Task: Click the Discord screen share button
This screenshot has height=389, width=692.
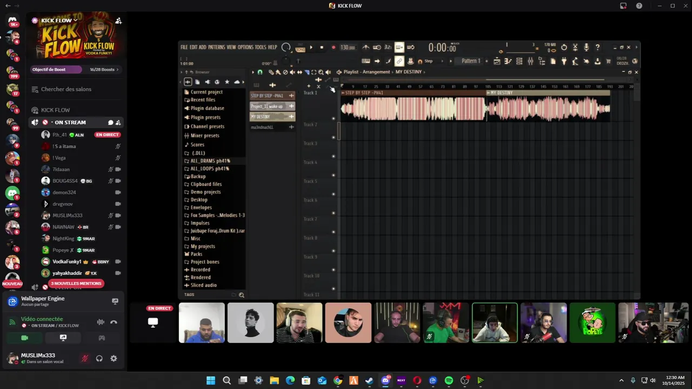Action: pyautogui.click(x=63, y=338)
